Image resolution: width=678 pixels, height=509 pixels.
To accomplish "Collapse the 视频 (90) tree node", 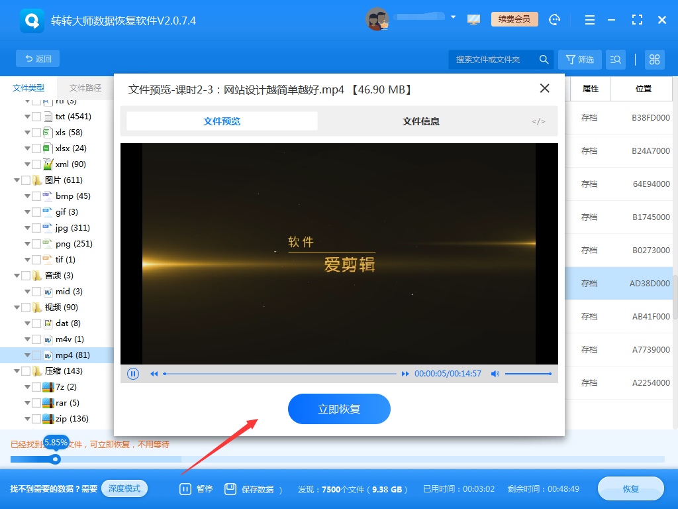I will 17,308.
